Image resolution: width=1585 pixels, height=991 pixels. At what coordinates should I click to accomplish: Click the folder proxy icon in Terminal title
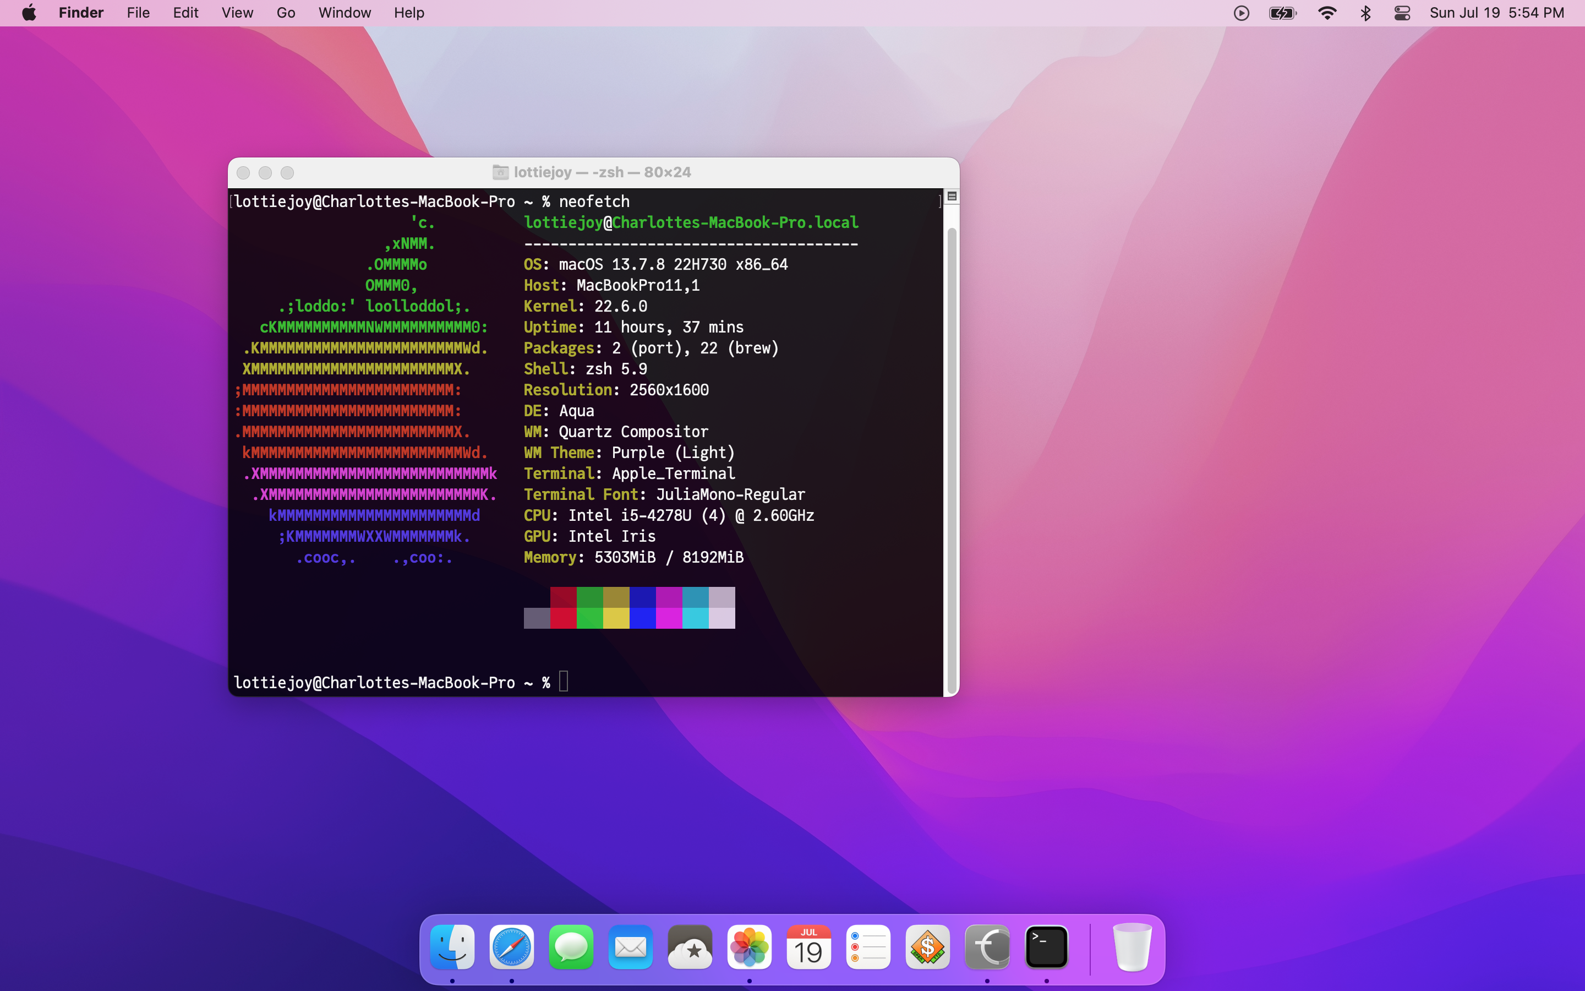500,172
